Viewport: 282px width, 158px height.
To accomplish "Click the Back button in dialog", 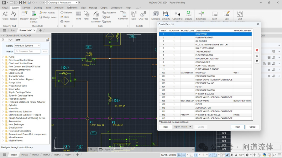I will (x=165, y=127).
